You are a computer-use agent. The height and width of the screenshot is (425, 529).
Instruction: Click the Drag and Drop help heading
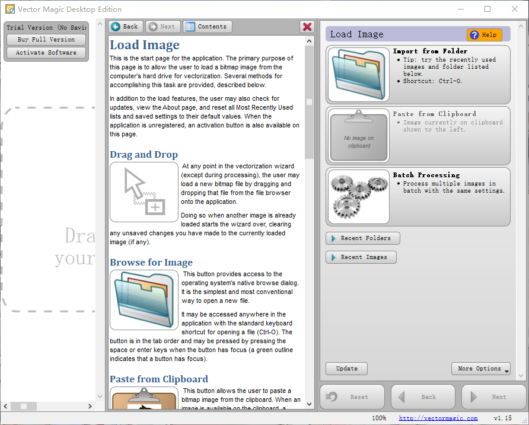pos(144,155)
